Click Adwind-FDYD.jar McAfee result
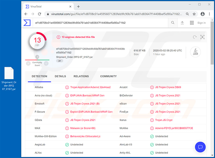The height and width of the screenshot is (158, 215). coord(174,128)
